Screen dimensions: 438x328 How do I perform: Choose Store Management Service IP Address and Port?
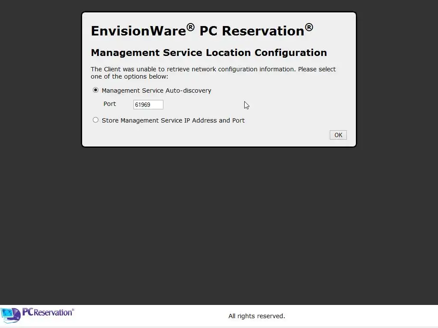(x=95, y=120)
